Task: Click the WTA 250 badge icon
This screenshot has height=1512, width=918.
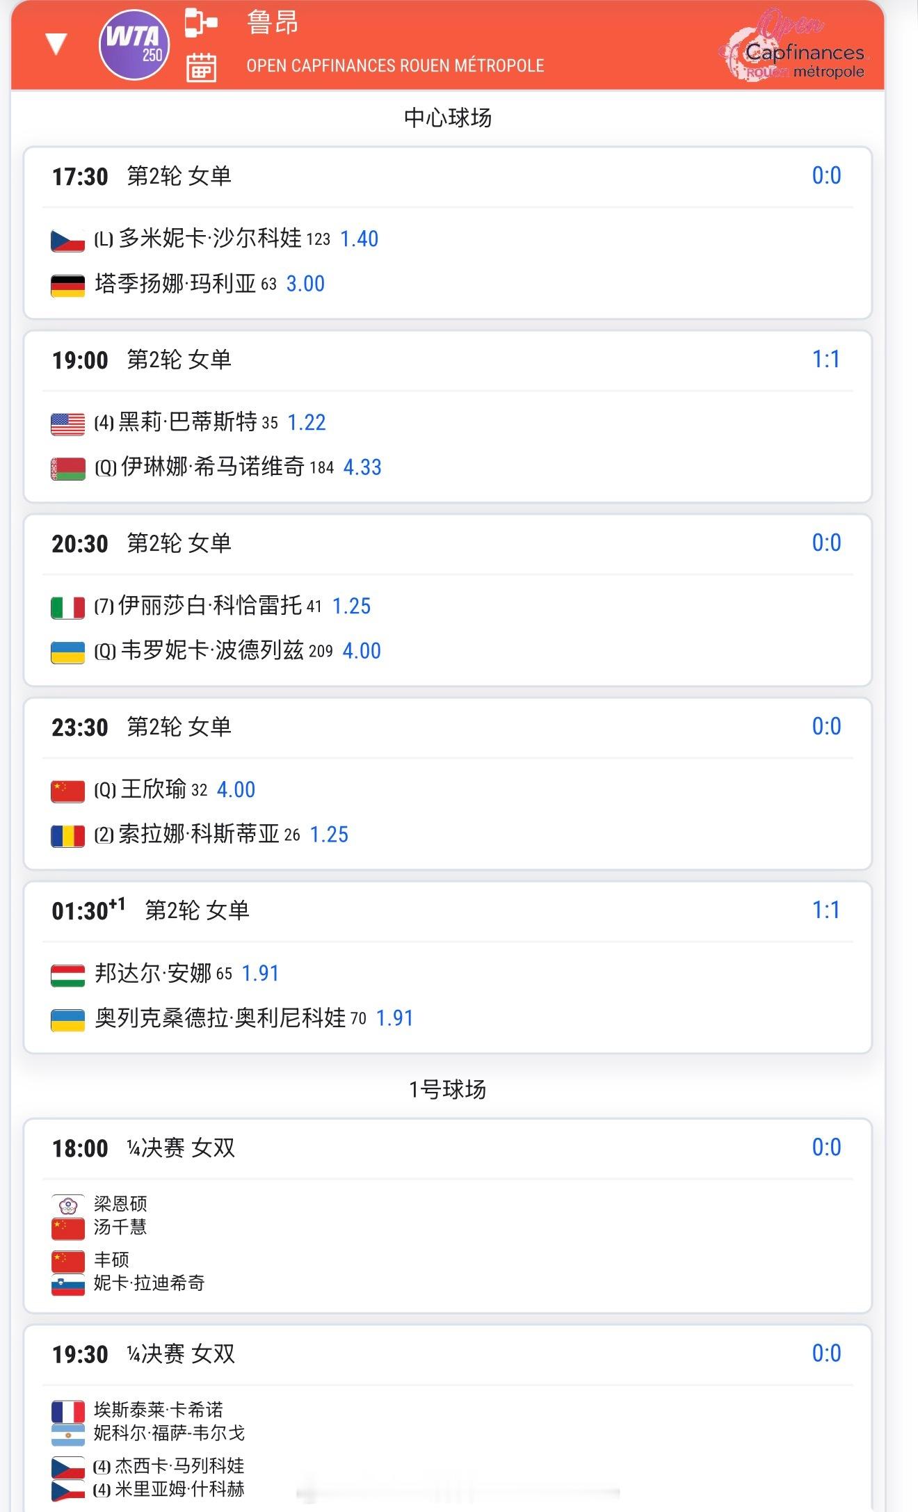Action: click(x=134, y=45)
